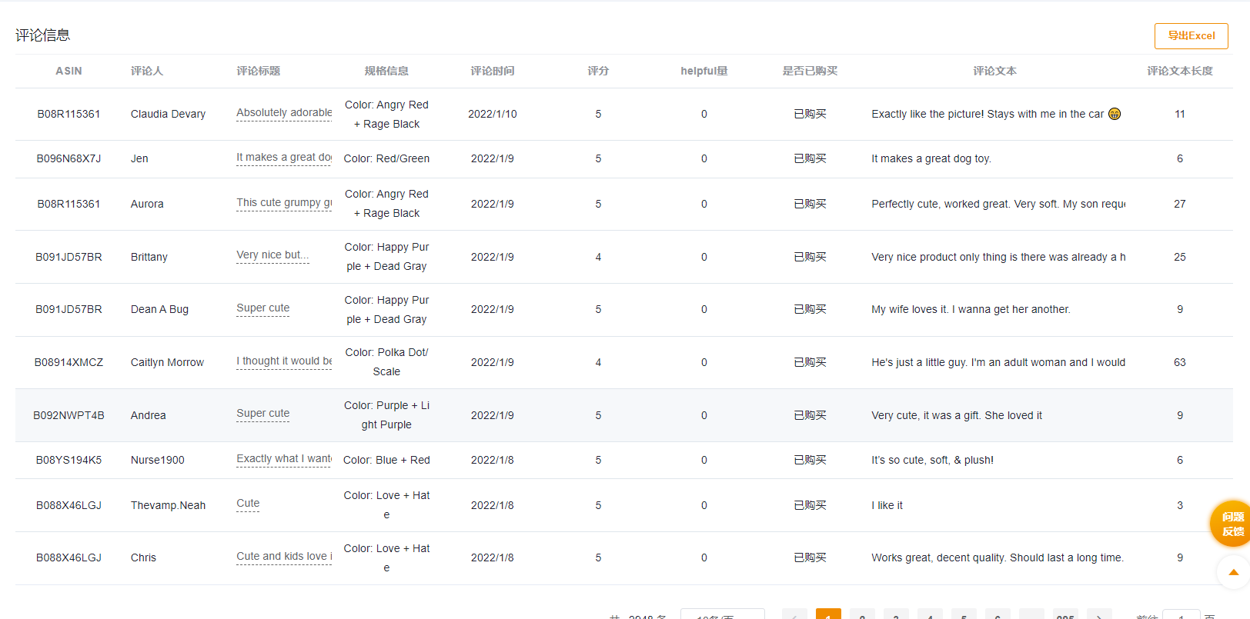Click the 评分 column header
This screenshot has width=1250, height=619.
[598, 71]
